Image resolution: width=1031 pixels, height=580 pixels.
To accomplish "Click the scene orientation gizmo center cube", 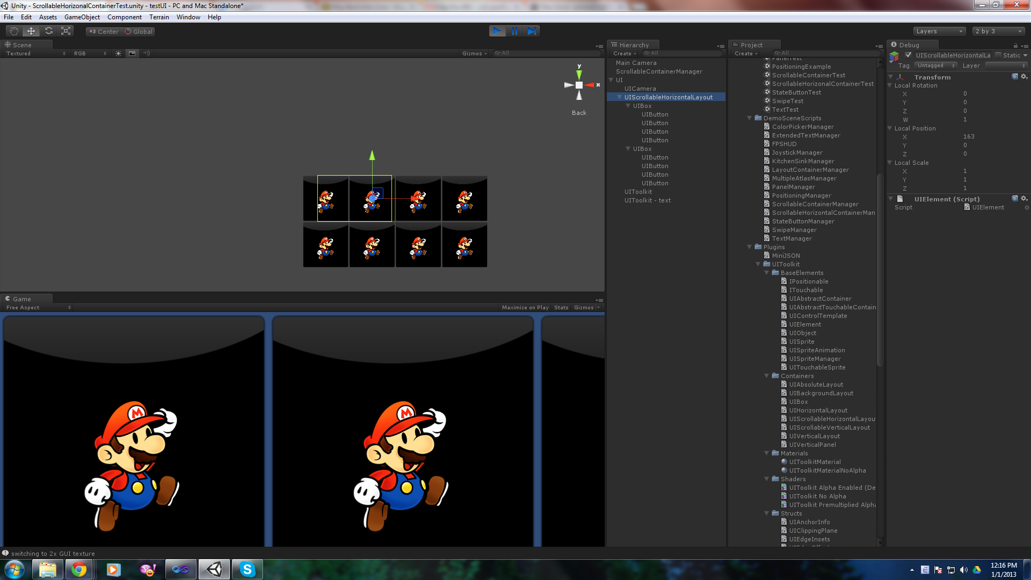I will [x=579, y=85].
